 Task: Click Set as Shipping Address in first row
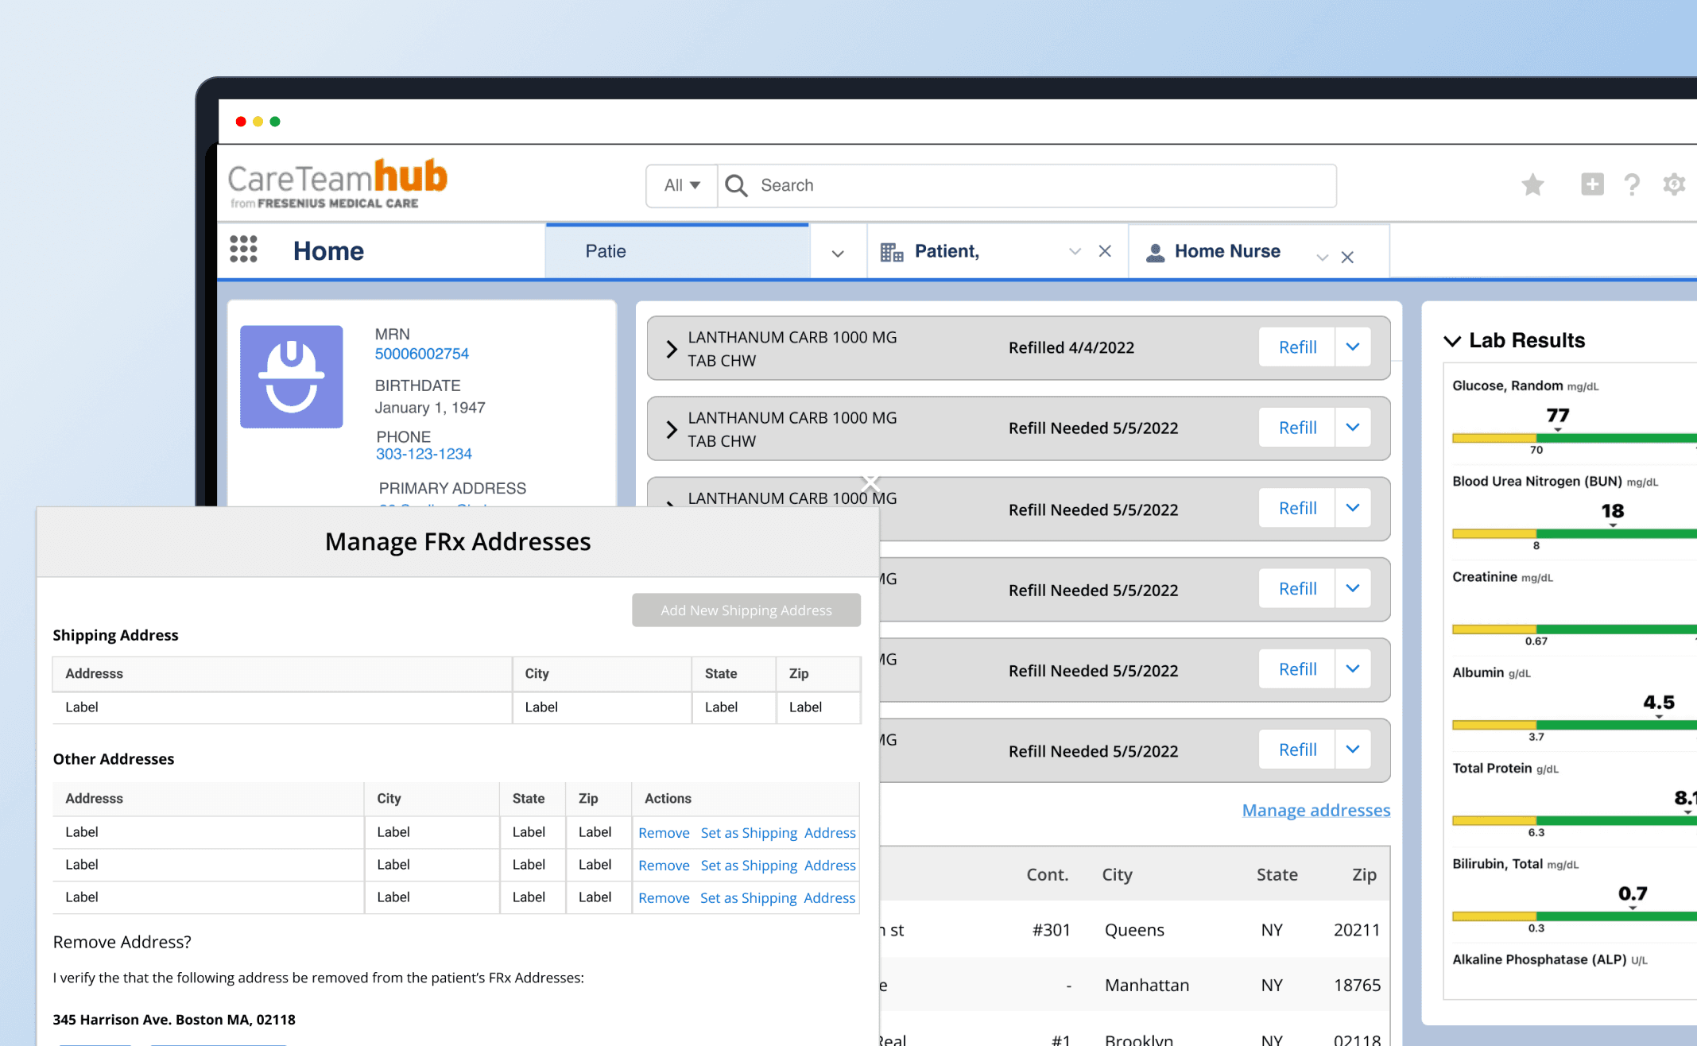[778, 833]
